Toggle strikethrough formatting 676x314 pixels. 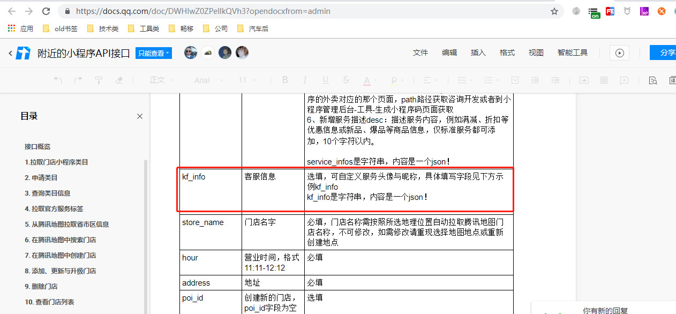345,80
